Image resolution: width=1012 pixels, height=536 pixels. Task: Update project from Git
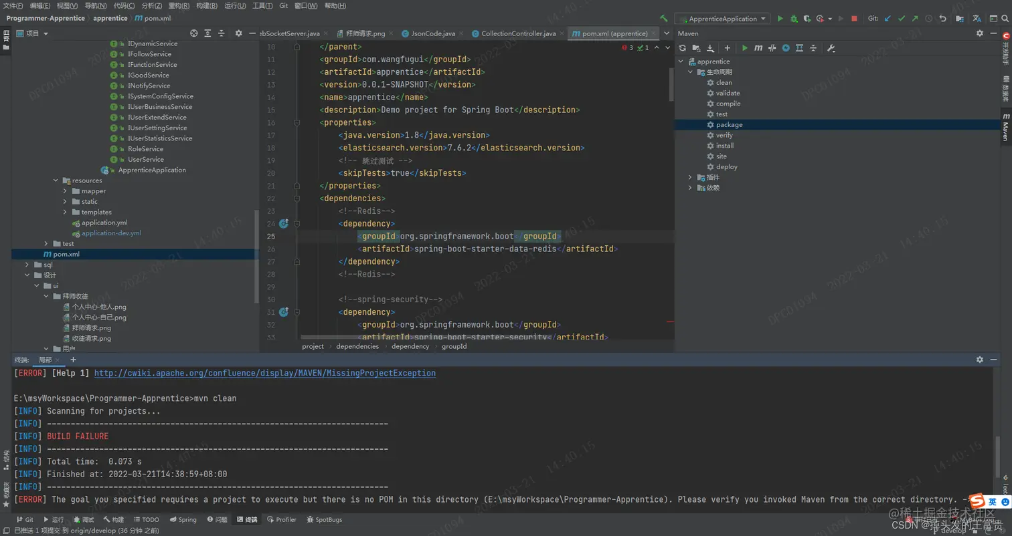click(x=888, y=19)
